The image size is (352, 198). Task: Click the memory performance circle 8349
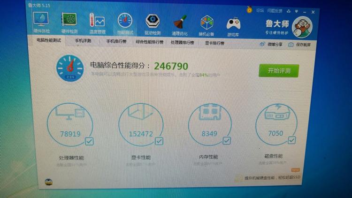210,125
